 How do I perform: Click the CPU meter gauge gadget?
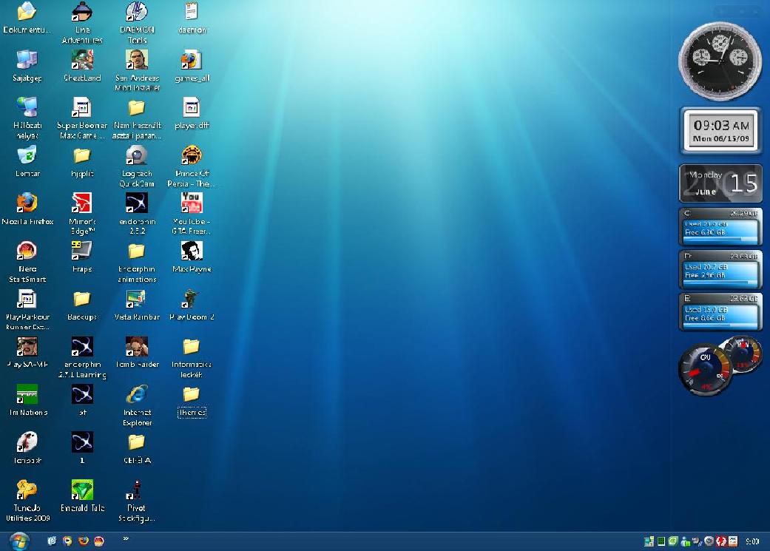click(x=706, y=368)
